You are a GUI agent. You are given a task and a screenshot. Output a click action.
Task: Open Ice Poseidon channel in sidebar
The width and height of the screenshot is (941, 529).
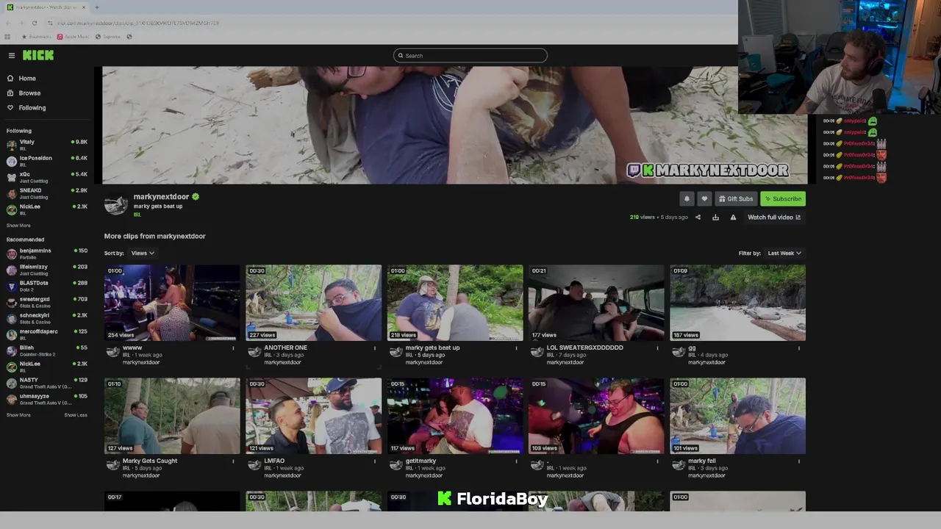[x=47, y=161]
